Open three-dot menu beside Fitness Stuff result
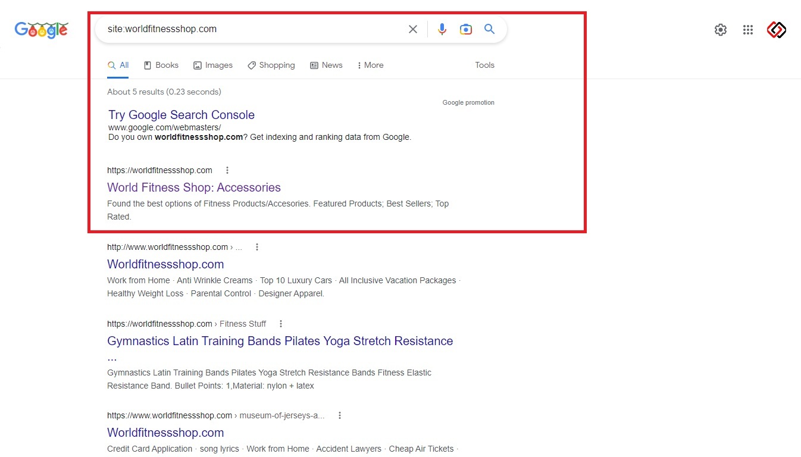The height and width of the screenshot is (457, 801). coord(281,324)
